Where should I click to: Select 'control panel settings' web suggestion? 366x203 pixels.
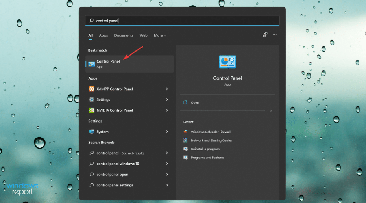point(115,185)
